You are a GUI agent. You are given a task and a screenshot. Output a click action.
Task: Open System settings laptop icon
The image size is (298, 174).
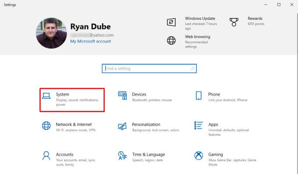click(46, 96)
